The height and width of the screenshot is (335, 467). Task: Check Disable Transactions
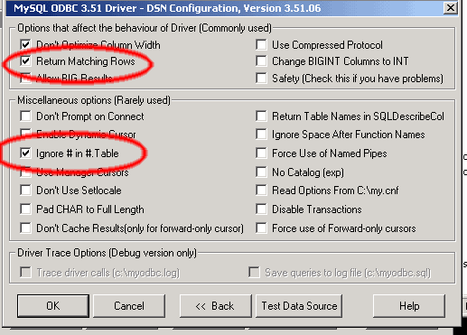coord(261,209)
